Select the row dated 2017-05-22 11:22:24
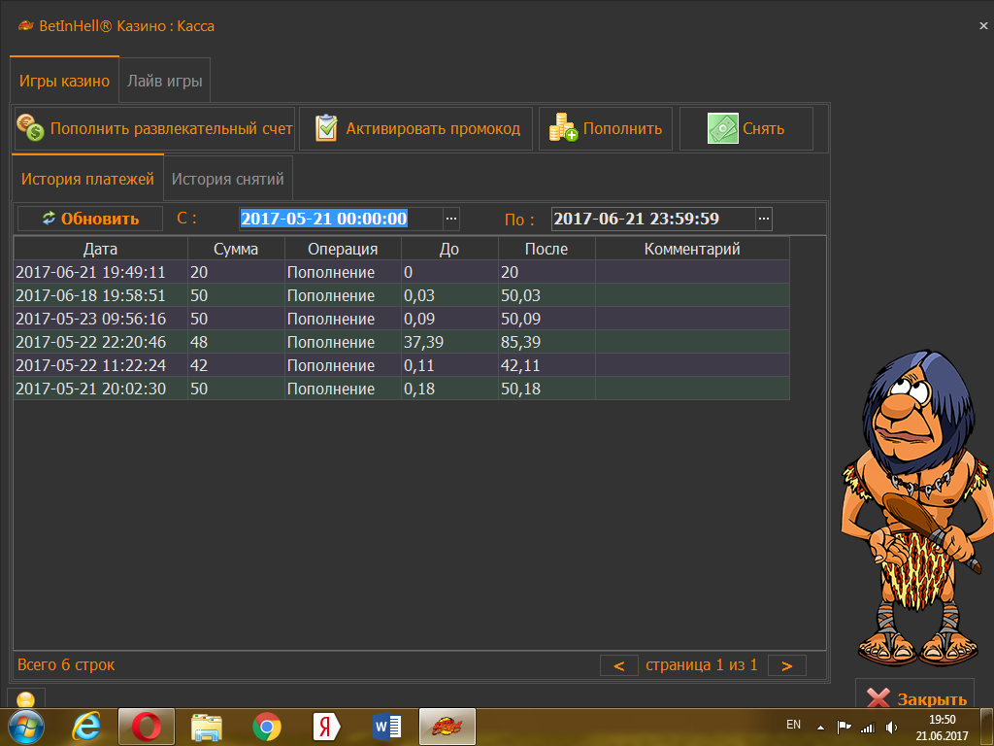The image size is (994, 746). (x=401, y=365)
